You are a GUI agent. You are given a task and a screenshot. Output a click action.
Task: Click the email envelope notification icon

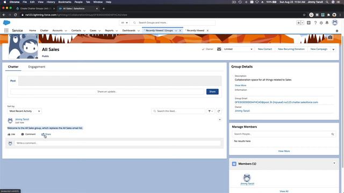(x=219, y=49)
